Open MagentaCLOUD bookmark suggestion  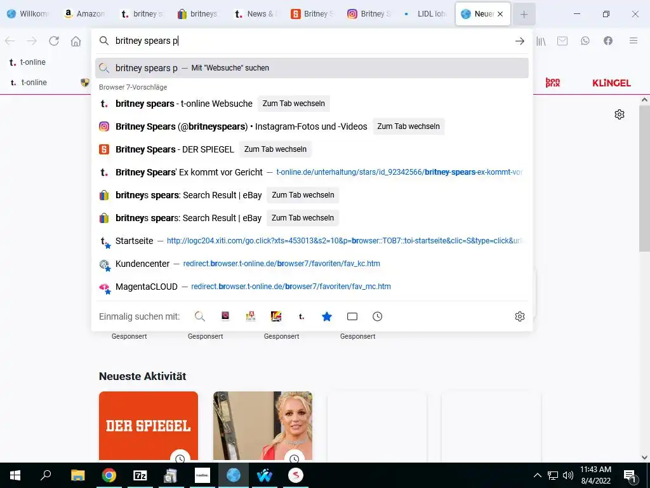[312, 287]
